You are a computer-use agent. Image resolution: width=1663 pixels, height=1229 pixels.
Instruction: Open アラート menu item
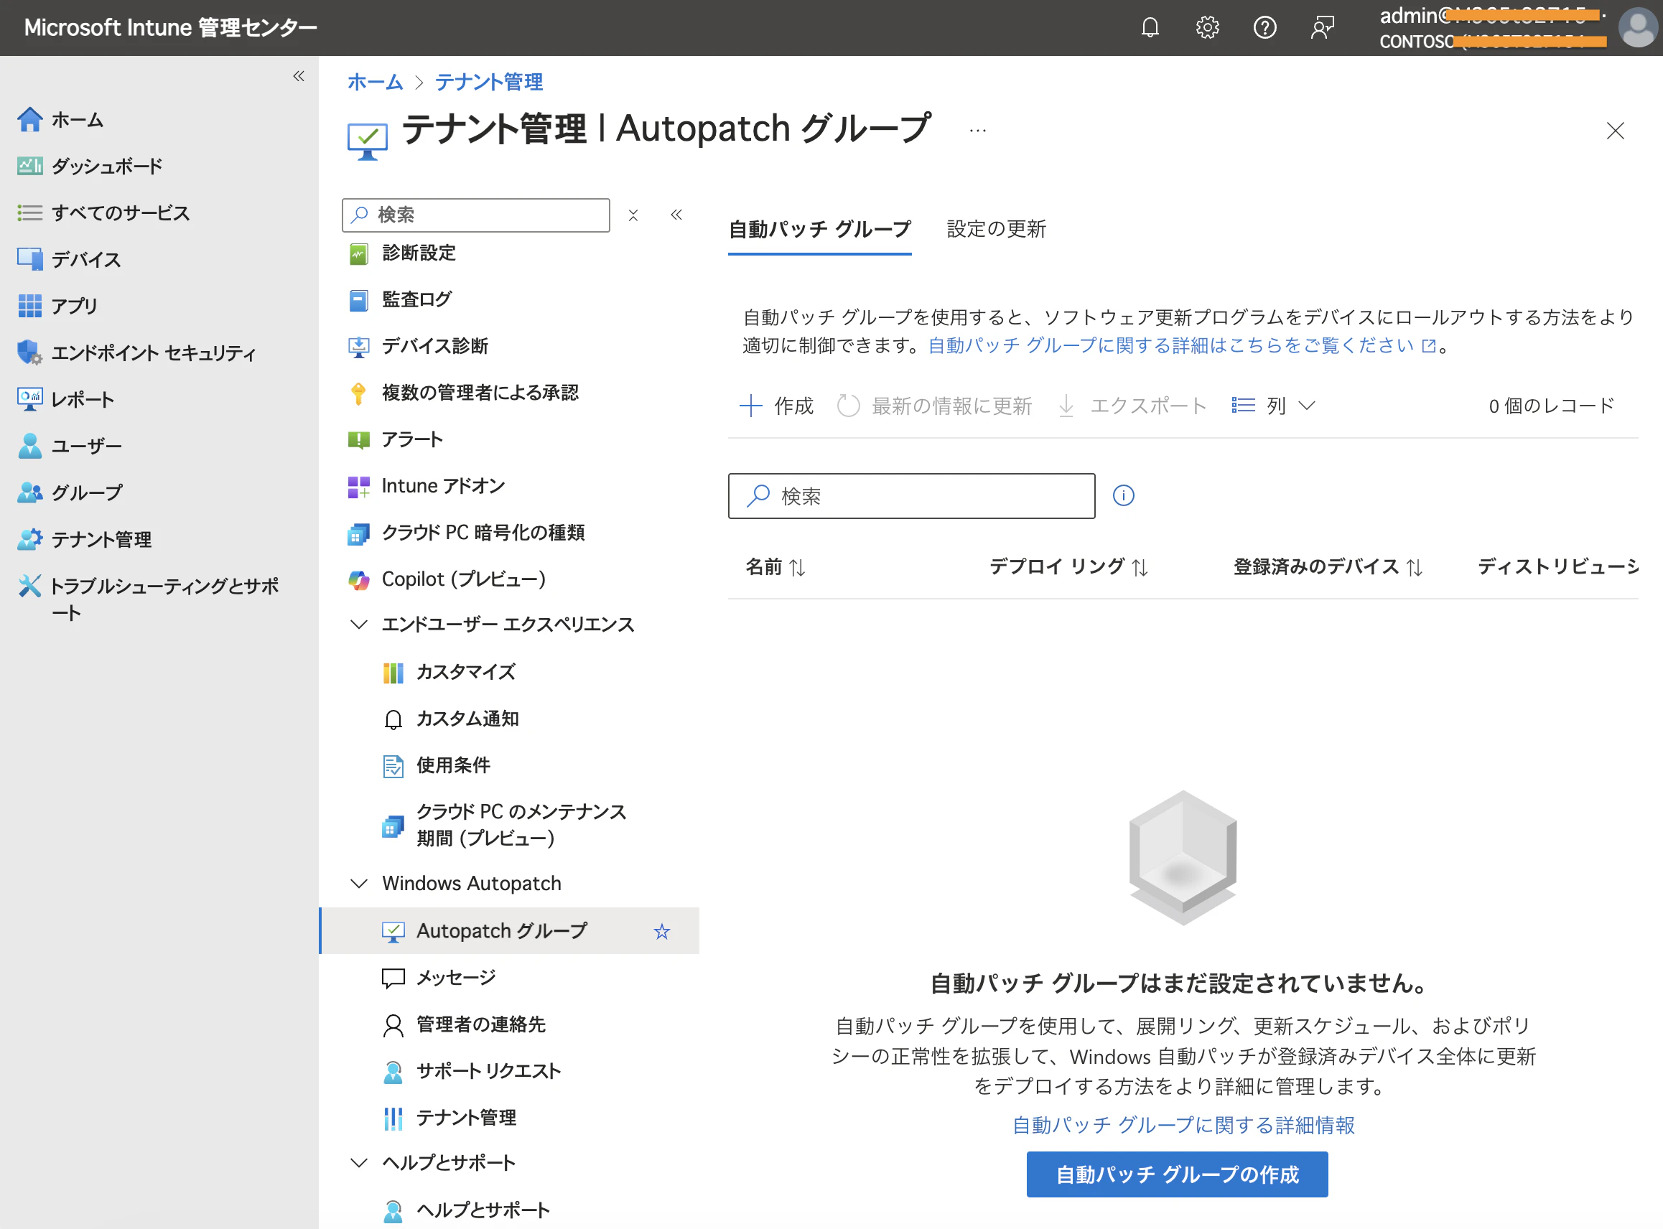(396, 439)
